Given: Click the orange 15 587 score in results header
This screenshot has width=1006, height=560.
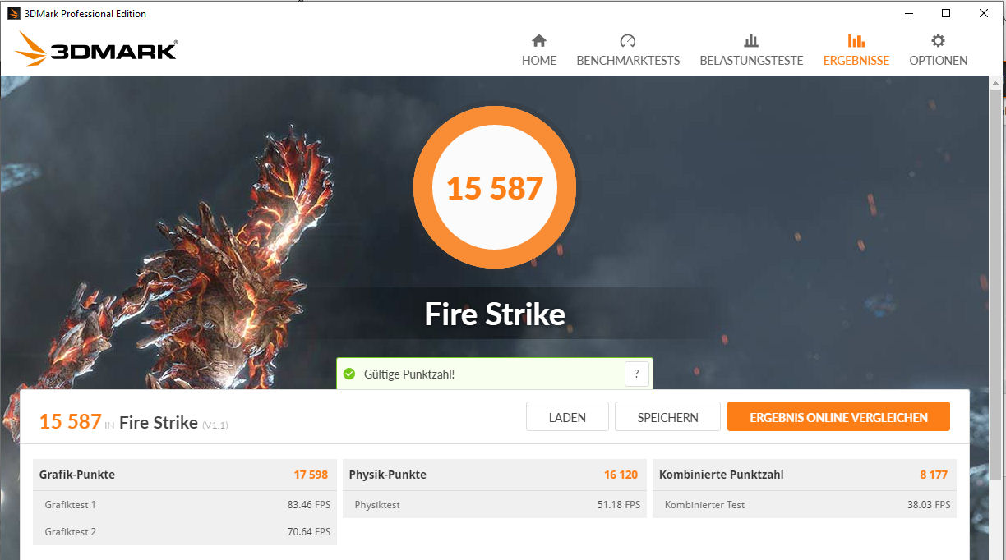Looking at the screenshot, I should coord(70,421).
